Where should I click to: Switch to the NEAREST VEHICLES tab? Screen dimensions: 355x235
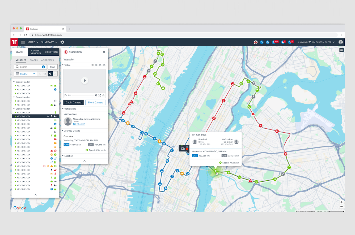(x=36, y=52)
